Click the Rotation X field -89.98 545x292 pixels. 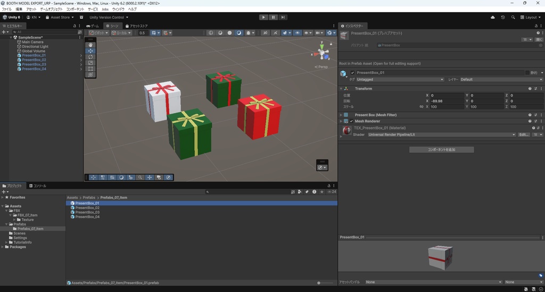447,101
